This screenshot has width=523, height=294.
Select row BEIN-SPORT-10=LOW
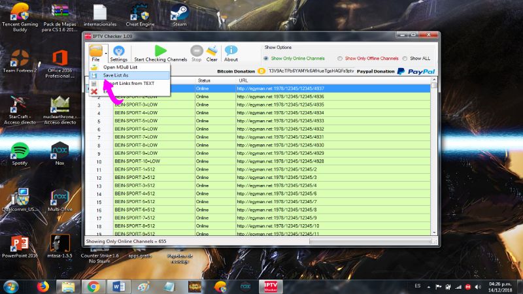[x=258, y=161]
